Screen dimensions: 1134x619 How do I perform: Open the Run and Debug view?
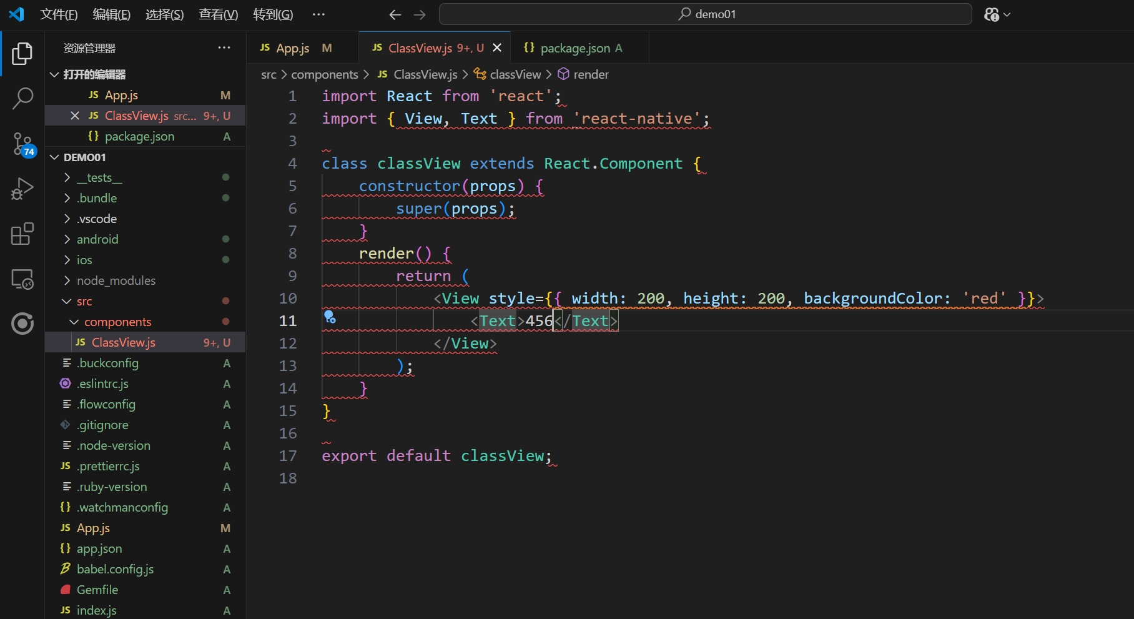click(22, 189)
